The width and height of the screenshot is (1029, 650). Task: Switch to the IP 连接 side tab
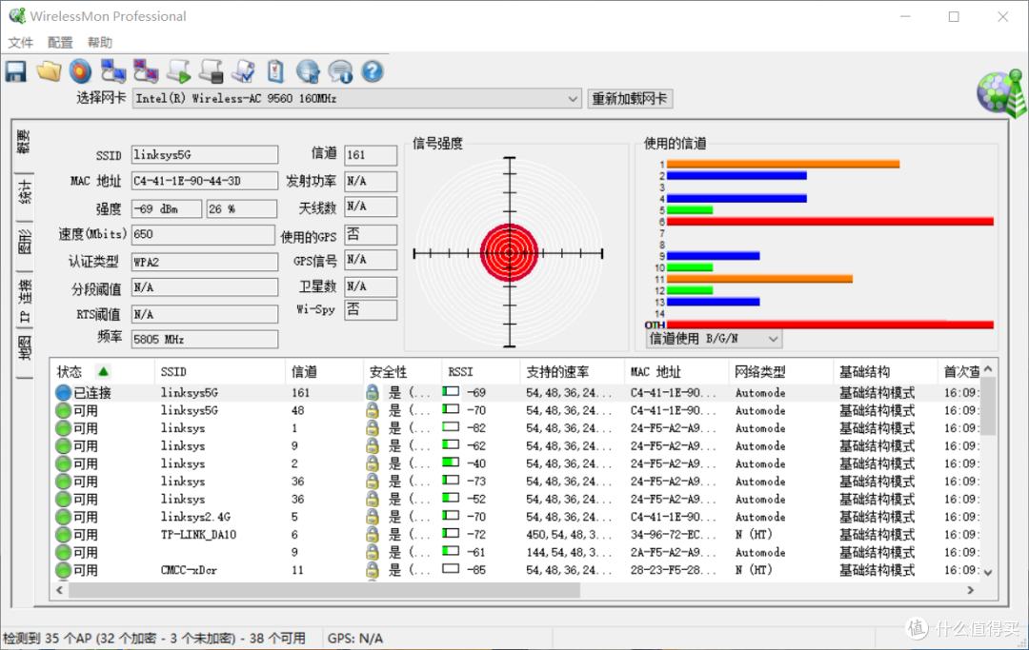(x=24, y=300)
